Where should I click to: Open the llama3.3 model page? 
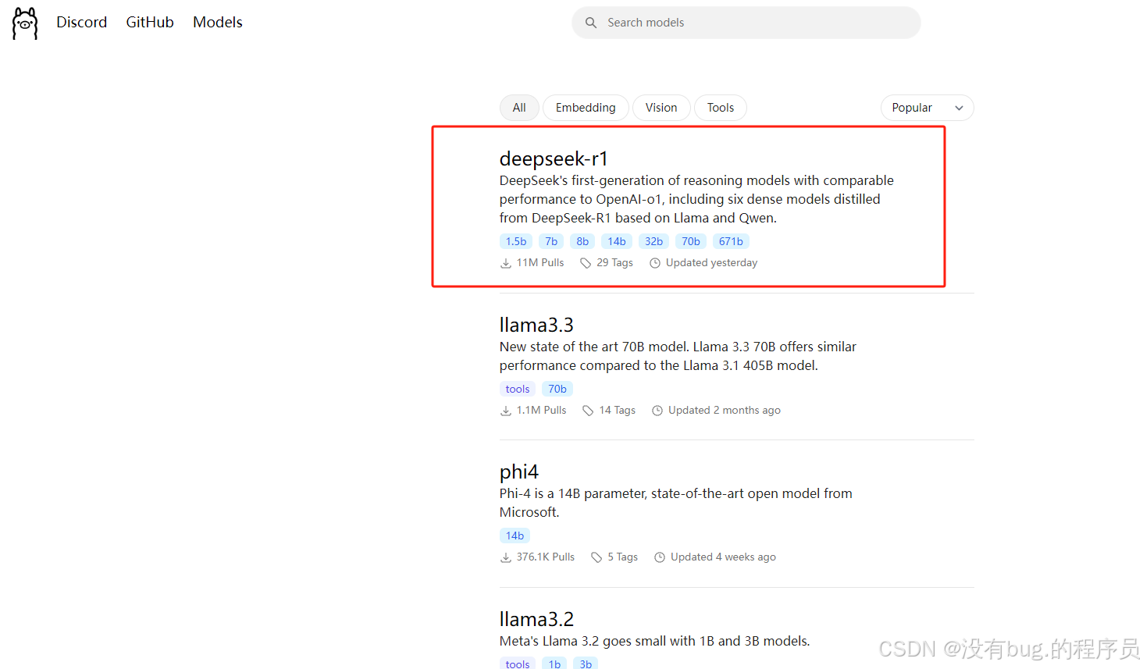(x=536, y=325)
